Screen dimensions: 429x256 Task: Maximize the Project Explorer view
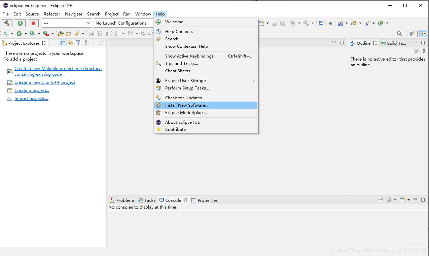click(x=101, y=43)
